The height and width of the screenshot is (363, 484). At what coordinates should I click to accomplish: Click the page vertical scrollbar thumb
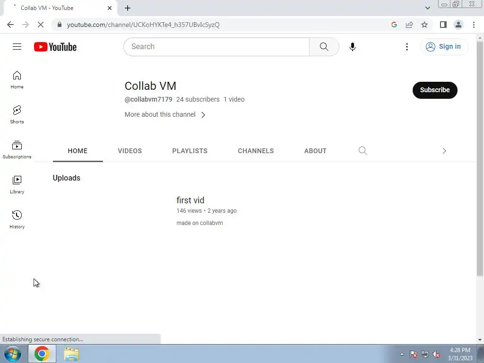click(x=480, y=159)
